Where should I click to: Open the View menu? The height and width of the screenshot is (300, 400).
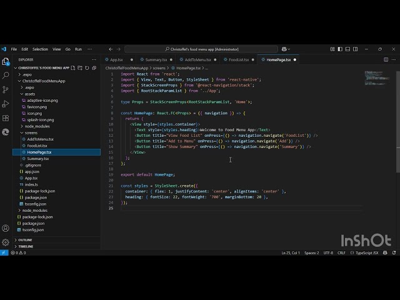[x=57, y=49]
